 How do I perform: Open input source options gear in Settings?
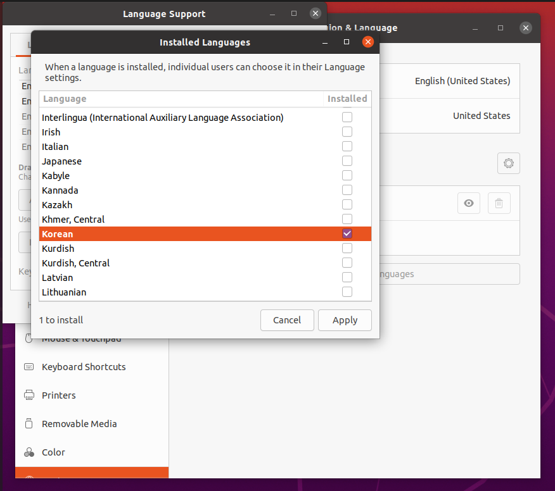coord(509,163)
